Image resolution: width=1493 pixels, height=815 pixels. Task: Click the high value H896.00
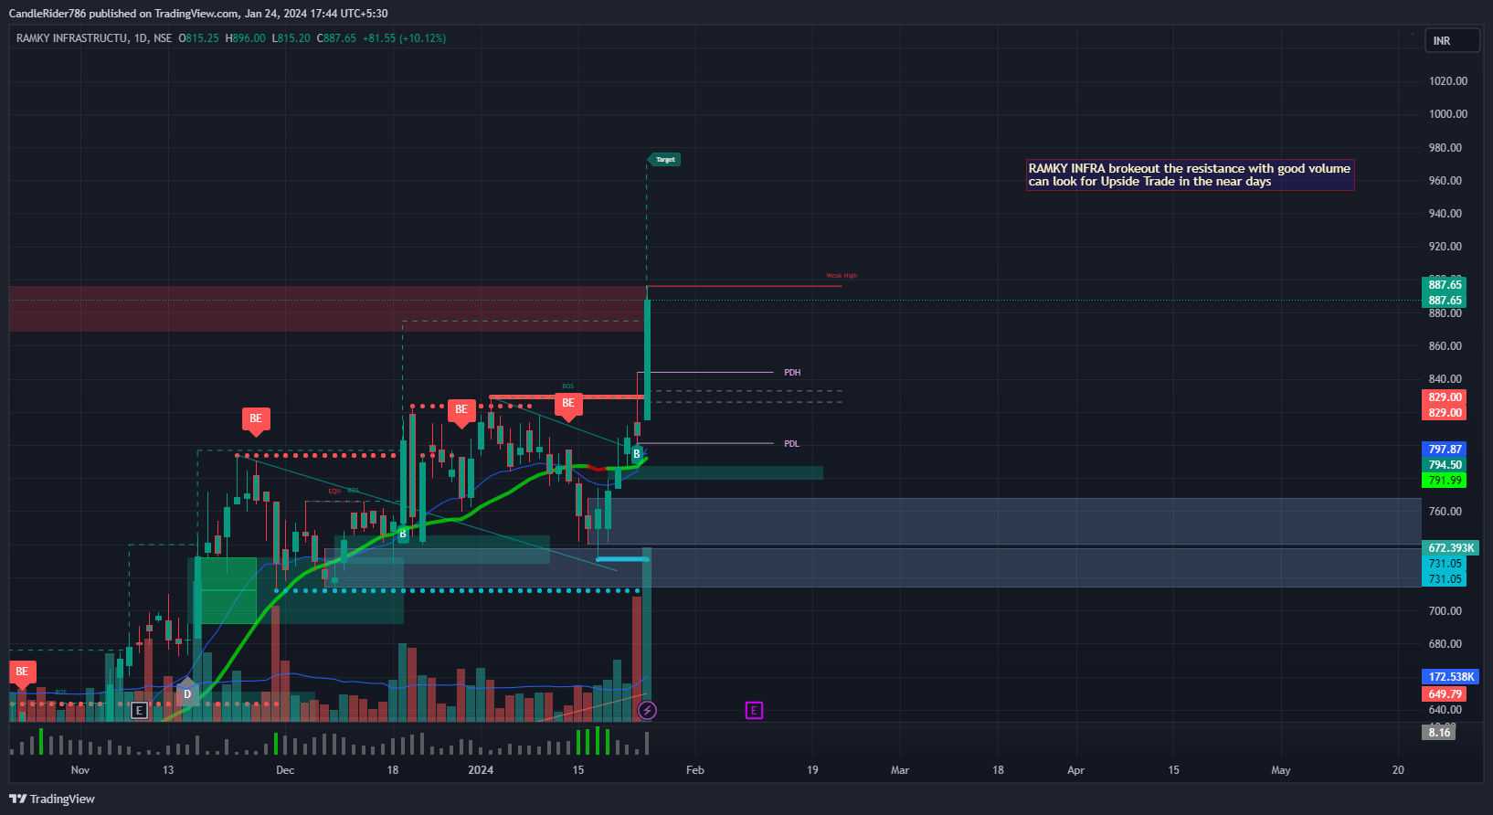[246, 38]
